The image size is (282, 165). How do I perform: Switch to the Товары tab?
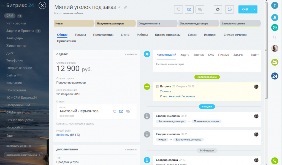coord(80,35)
